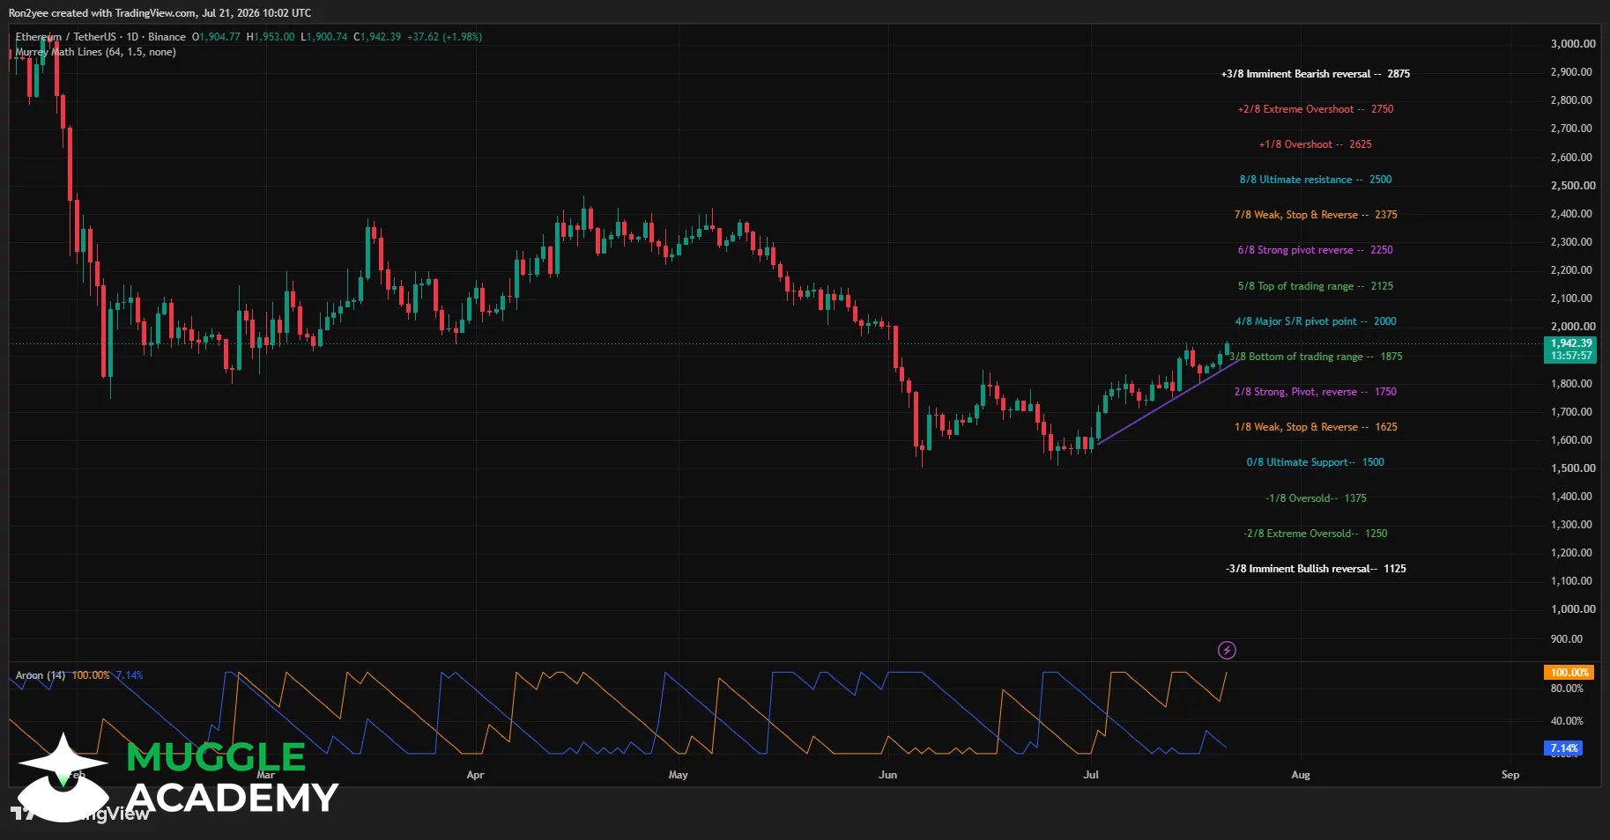Click the 8/8 Ultimate resistance 2500 label
1610x840 pixels.
pyautogui.click(x=1316, y=180)
